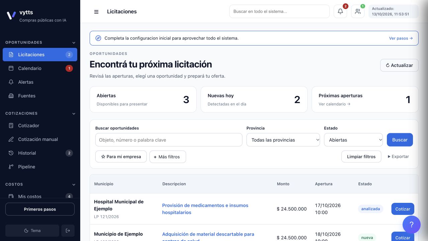428x241 pixels.
Task: Toggle the Para mi empresa filter
Action: 121,157
